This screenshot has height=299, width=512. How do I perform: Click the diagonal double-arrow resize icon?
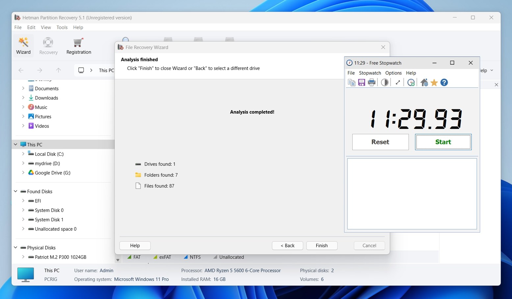tap(397, 82)
